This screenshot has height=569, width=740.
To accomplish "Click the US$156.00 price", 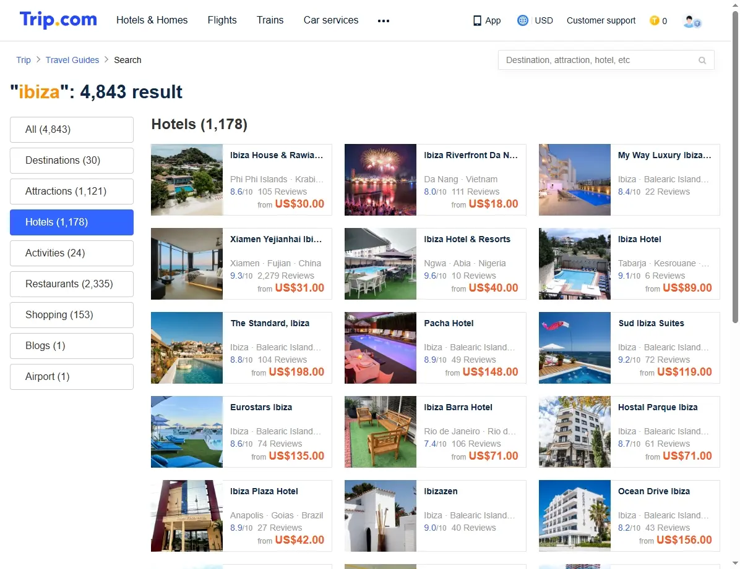I will (684, 540).
